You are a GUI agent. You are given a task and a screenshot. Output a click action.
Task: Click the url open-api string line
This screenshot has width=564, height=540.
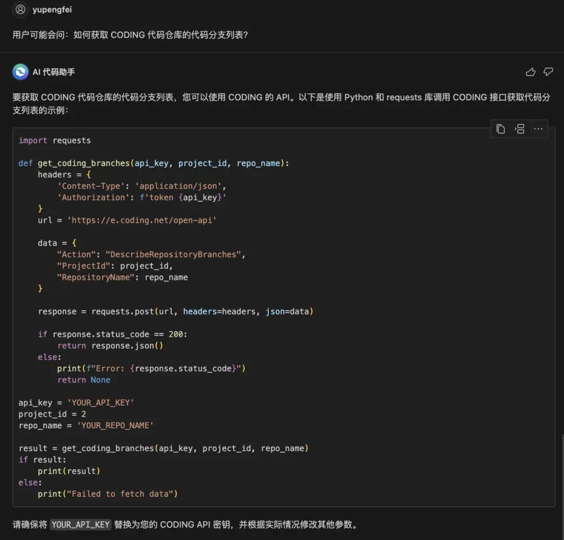pos(127,220)
